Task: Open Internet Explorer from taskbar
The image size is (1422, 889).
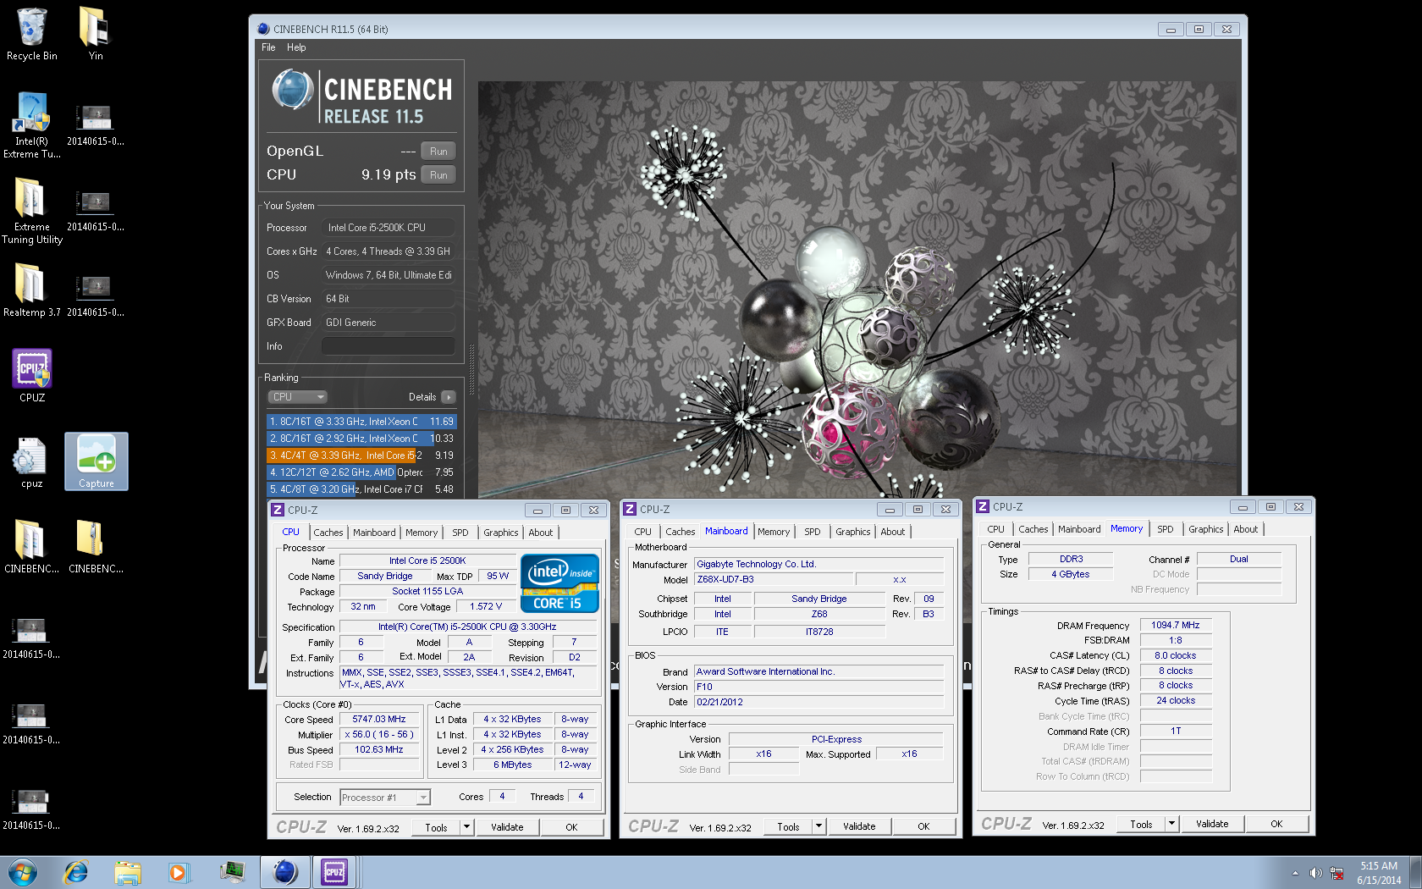Action: 76,872
